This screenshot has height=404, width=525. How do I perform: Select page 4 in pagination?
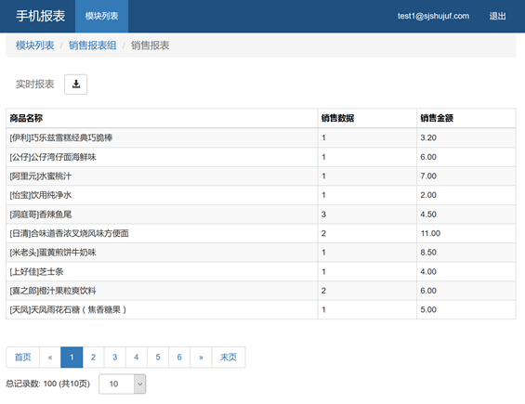click(x=137, y=358)
